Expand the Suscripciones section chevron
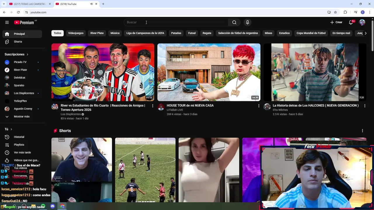This screenshot has height=210, width=374. point(27,55)
